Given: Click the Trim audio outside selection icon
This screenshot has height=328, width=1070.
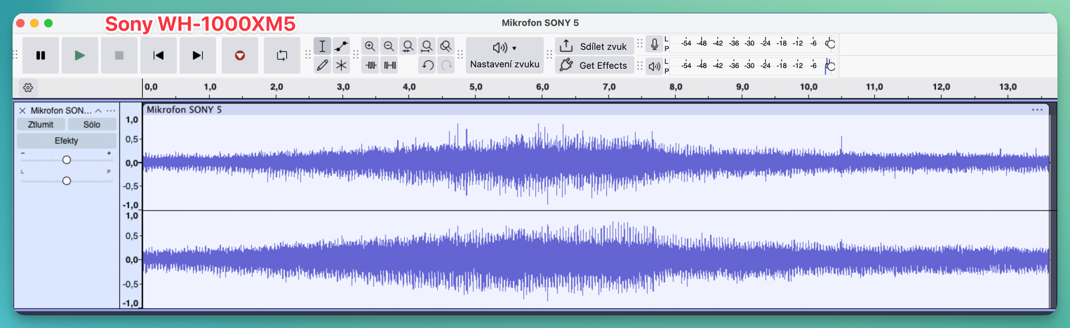Looking at the screenshot, I should pyautogui.click(x=371, y=65).
